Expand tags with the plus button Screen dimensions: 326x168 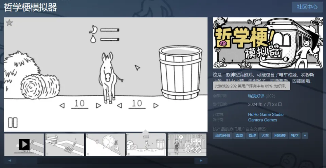[x=305, y=135]
